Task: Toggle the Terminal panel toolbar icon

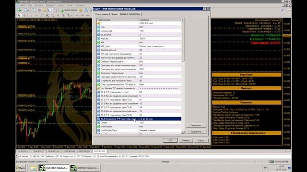Action: pyautogui.click(x=50, y=10)
